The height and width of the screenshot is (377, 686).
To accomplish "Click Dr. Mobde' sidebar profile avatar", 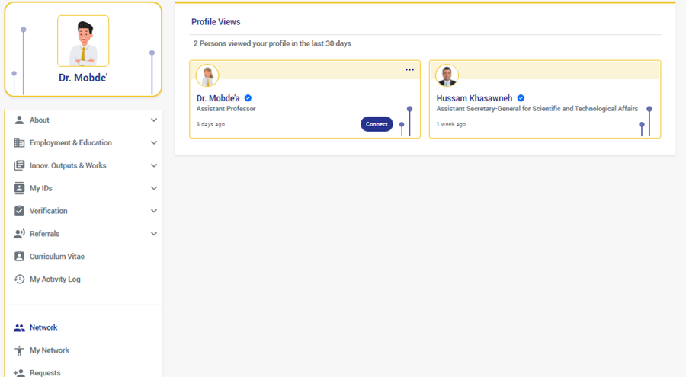I will [x=83, y=42].
